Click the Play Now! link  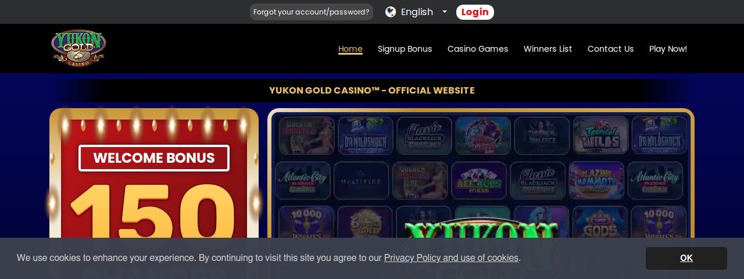point(668,49)
